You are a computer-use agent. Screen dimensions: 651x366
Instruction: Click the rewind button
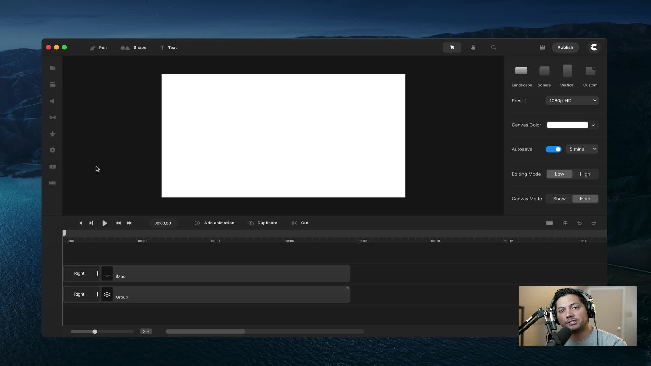(118, 223)
